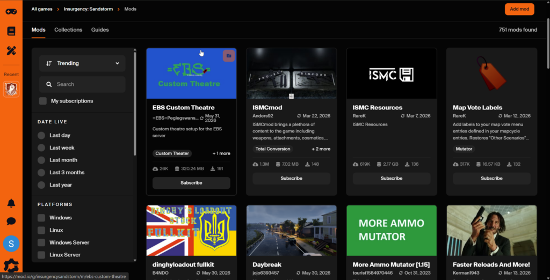The height and width of the screenshot is (280, 550).
Task: Click the file size icon on ISMCmod card
Action: [278, 164]
